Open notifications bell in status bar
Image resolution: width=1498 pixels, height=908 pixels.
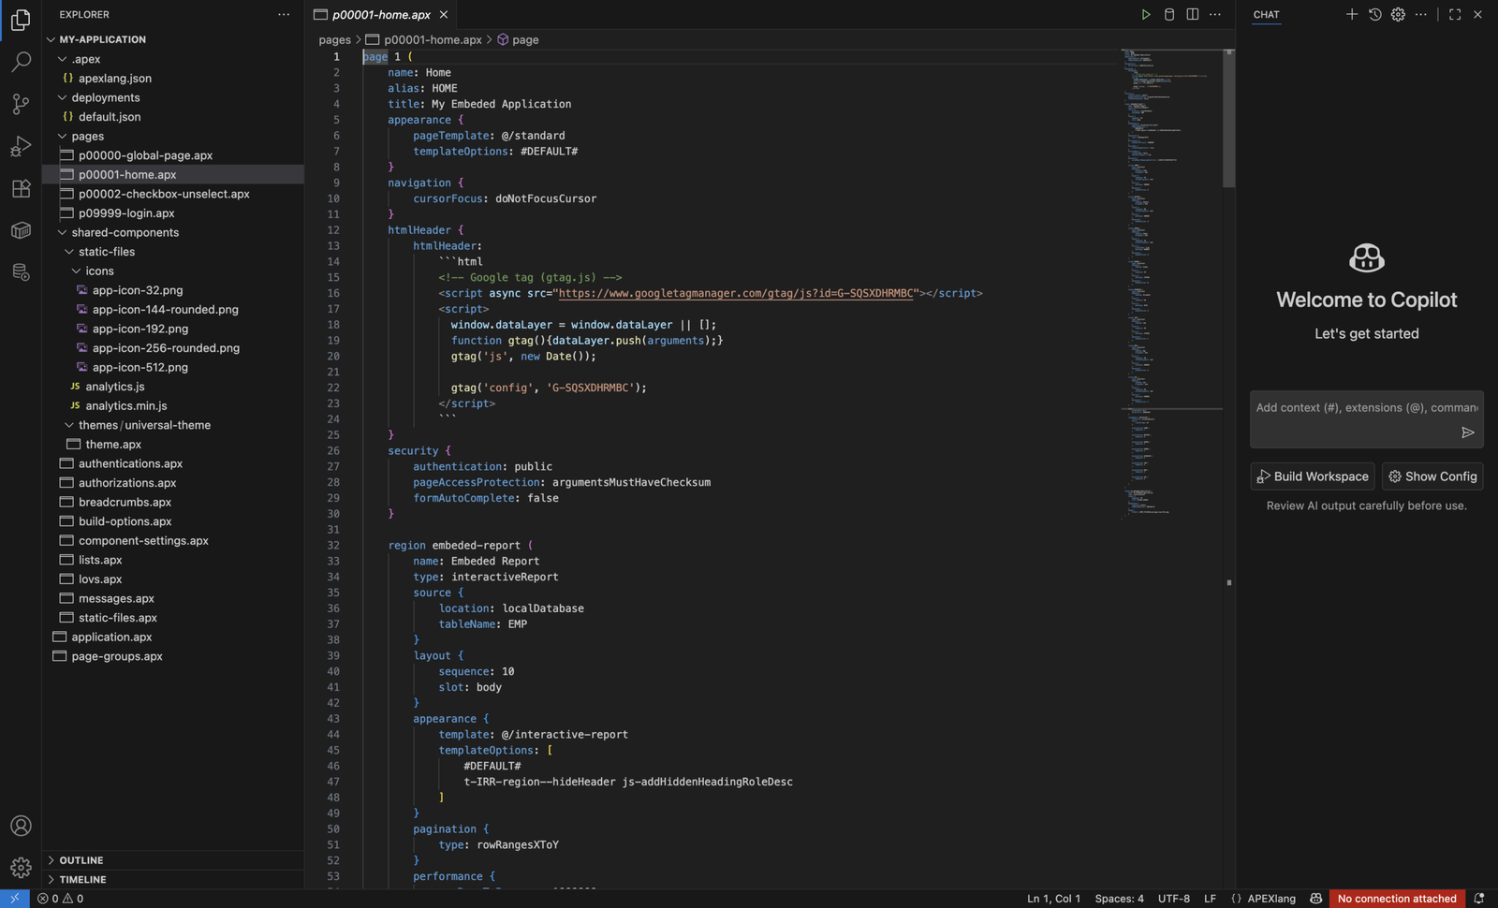[1479, 899]
